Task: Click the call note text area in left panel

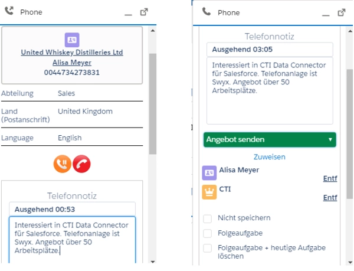Action: [72, 239]
